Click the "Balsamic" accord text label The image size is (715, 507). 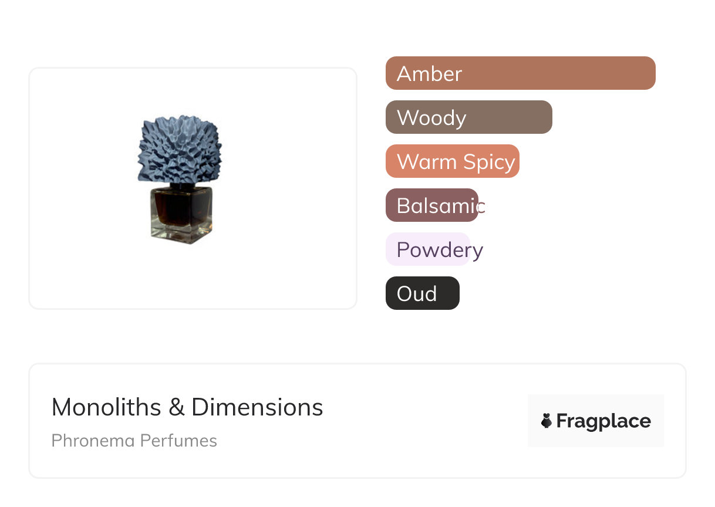[440, 205]
